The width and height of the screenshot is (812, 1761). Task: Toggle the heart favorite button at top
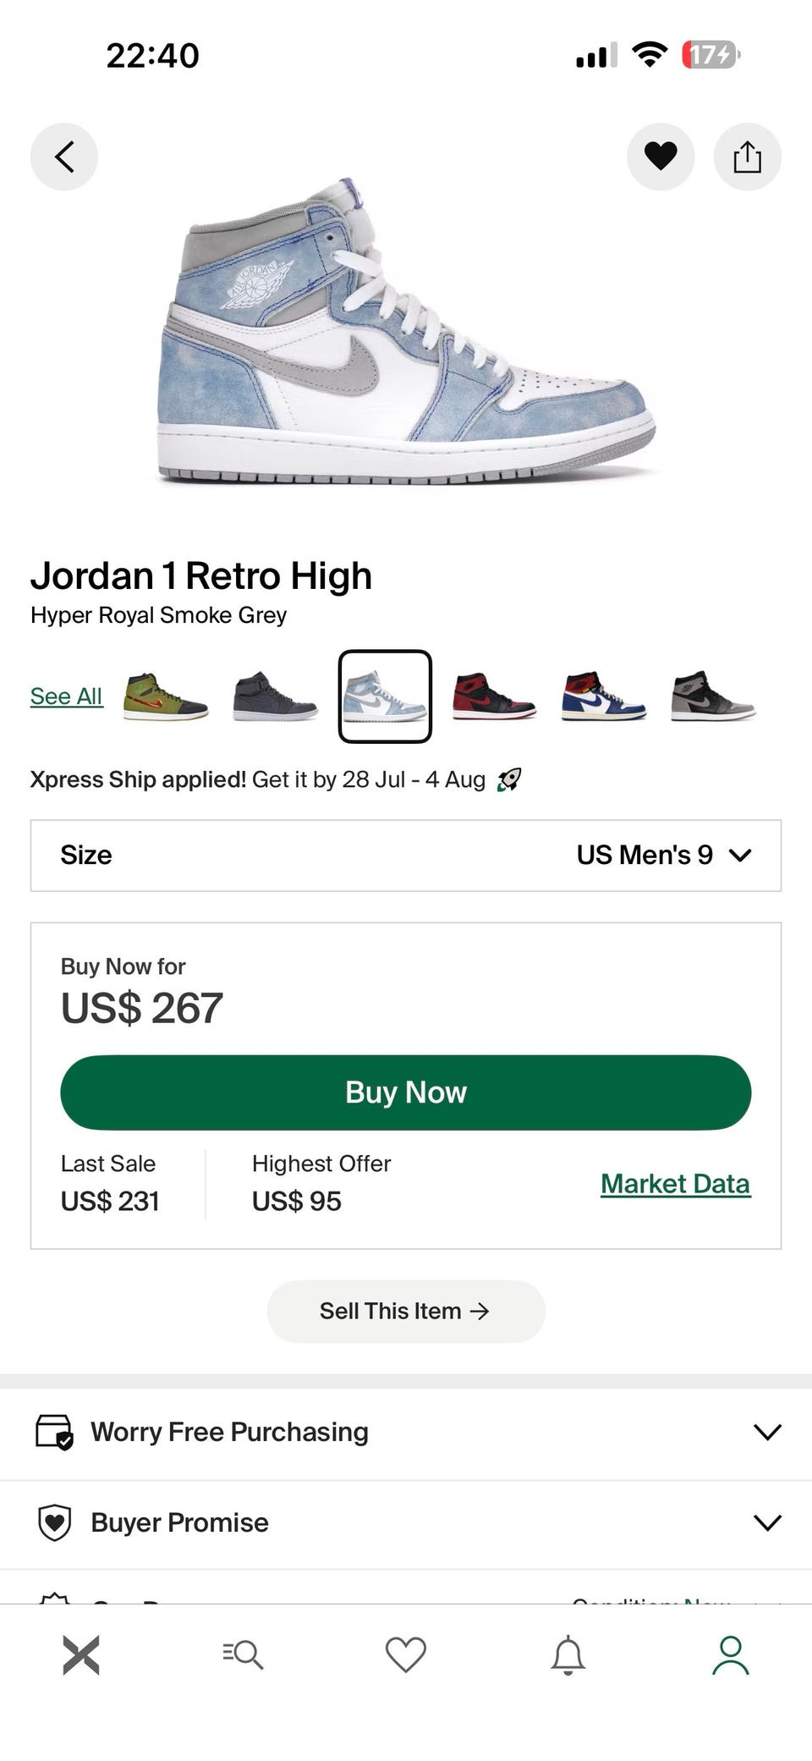(661, 157)
